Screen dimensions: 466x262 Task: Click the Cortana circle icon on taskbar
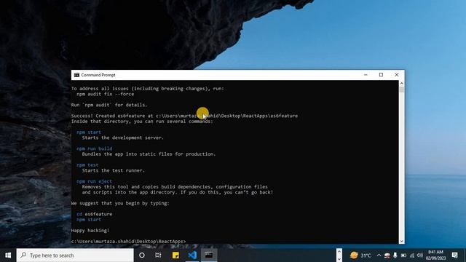[x=142, y=255]
